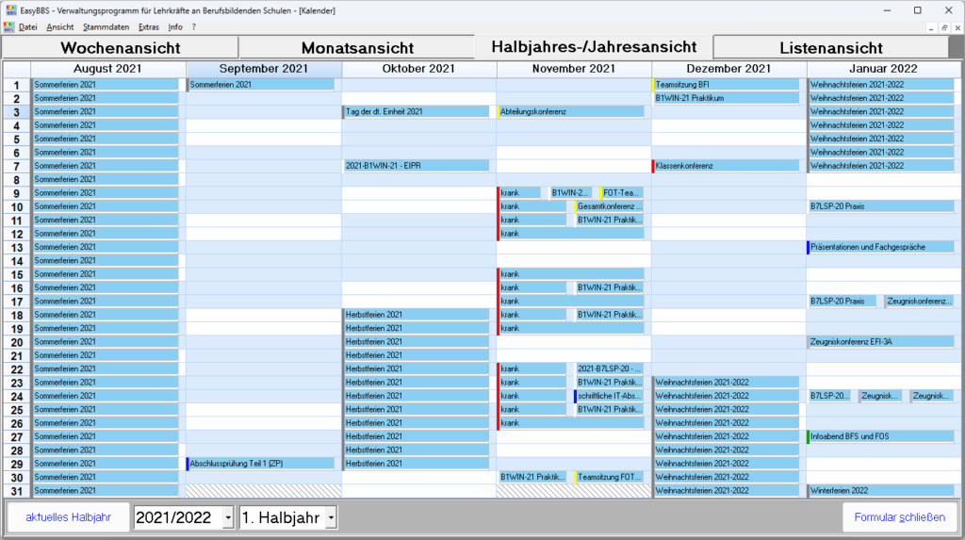The height and width of the screenshot is (540, 965).
Task: Click Weihnachtsferien 2021-2022 entry on January 1
Action: 881,85
